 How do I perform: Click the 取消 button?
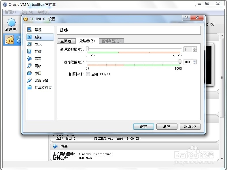[x=167, y=126]
